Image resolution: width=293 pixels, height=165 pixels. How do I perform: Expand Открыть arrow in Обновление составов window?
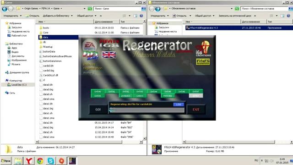point(190,16)
